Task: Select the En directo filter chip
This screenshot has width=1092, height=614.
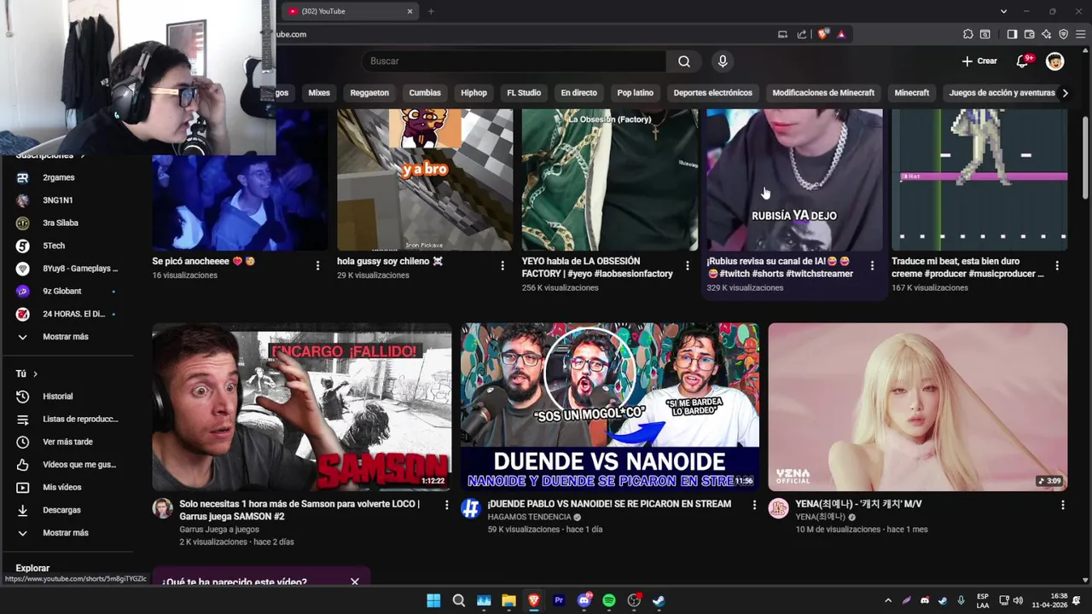Action: [578, 93]
